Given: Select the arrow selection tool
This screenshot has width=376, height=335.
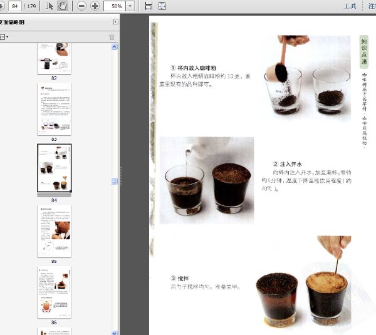Looking at the screenshot, I should [50, 6].
